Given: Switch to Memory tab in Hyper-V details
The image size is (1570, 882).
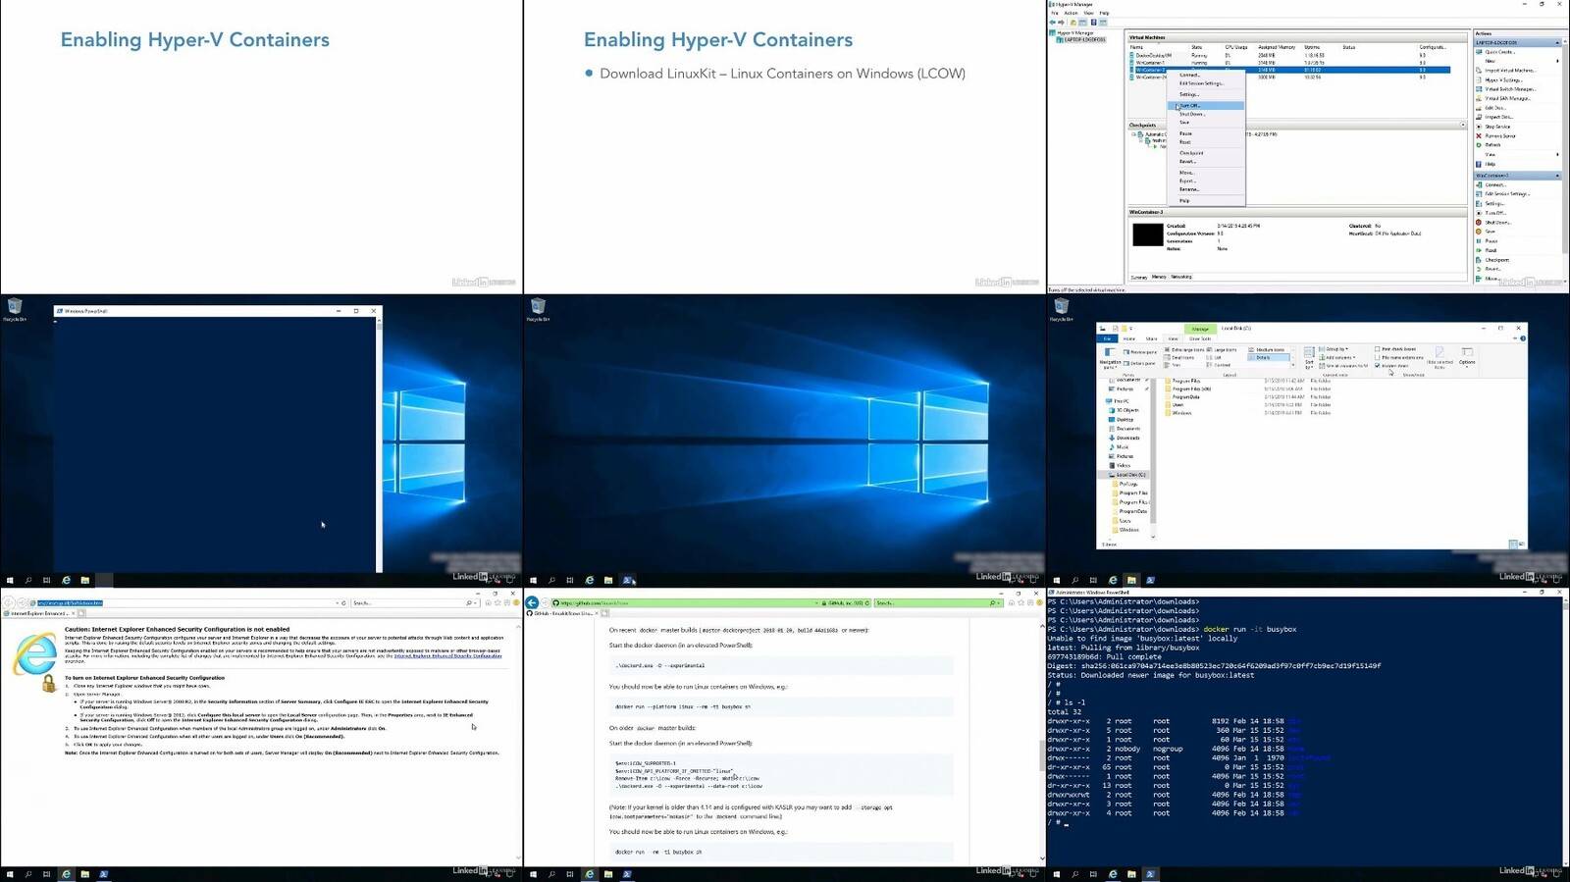Looking at the screenshot, I should 1159,277.
